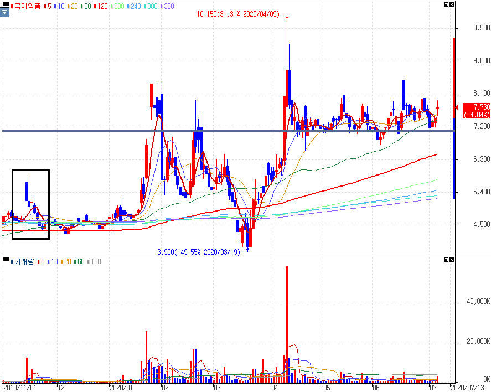Select the 3,900 low price annotation
Viewport: 491px width, 392px height.
click(x=199, y=252)
